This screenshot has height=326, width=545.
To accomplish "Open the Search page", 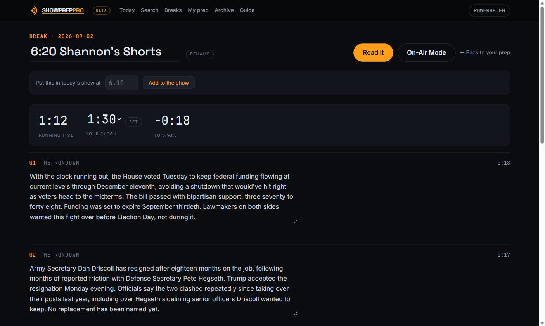I will [149, 10].
